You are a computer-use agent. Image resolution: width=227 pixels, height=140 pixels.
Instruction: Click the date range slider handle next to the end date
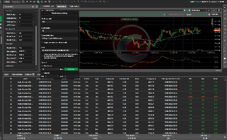[190, 11]
